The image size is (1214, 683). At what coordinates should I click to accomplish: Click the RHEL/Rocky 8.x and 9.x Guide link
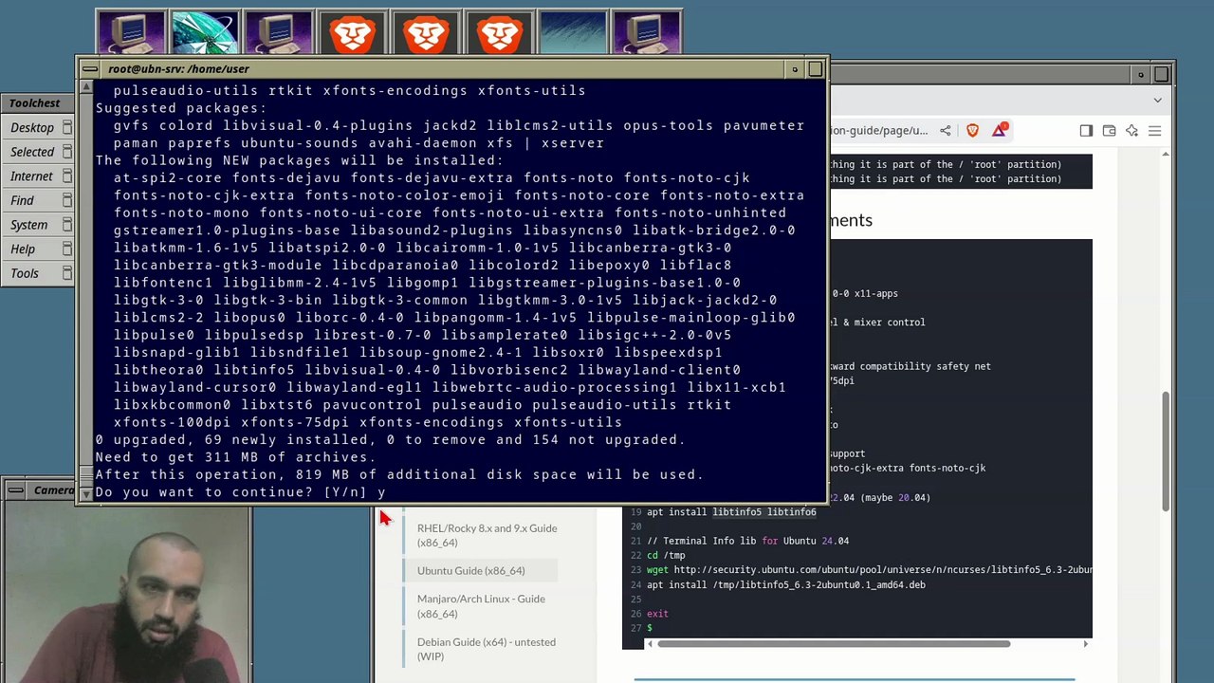coord(487,535)
